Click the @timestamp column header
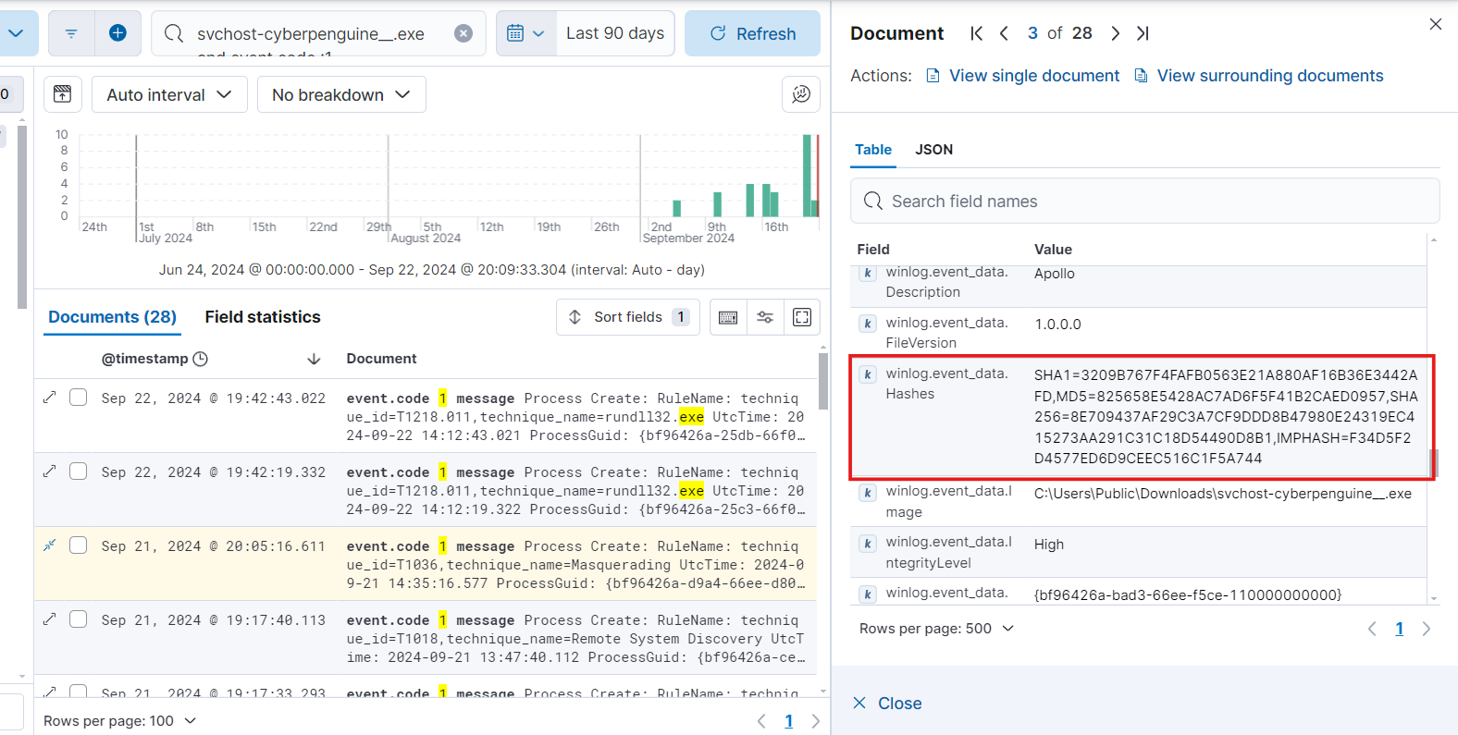The image size is (1458, 735). point(145,359)
